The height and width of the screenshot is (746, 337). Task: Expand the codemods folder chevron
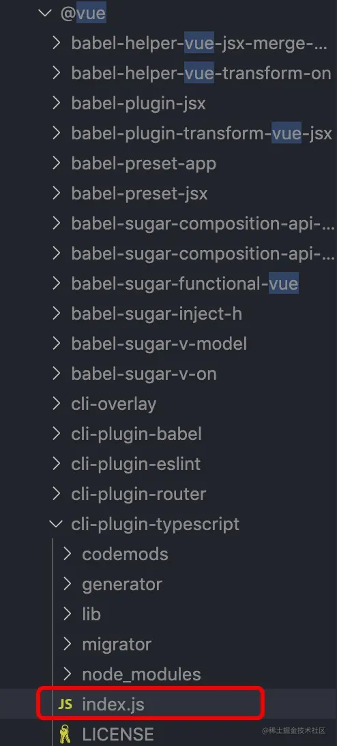click(67, 554)
